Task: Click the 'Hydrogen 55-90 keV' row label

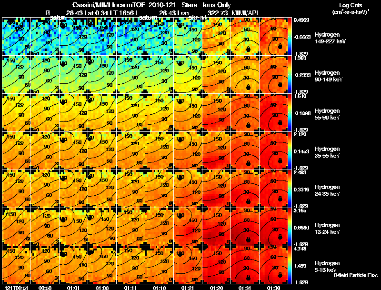Action: click(327, 114)
